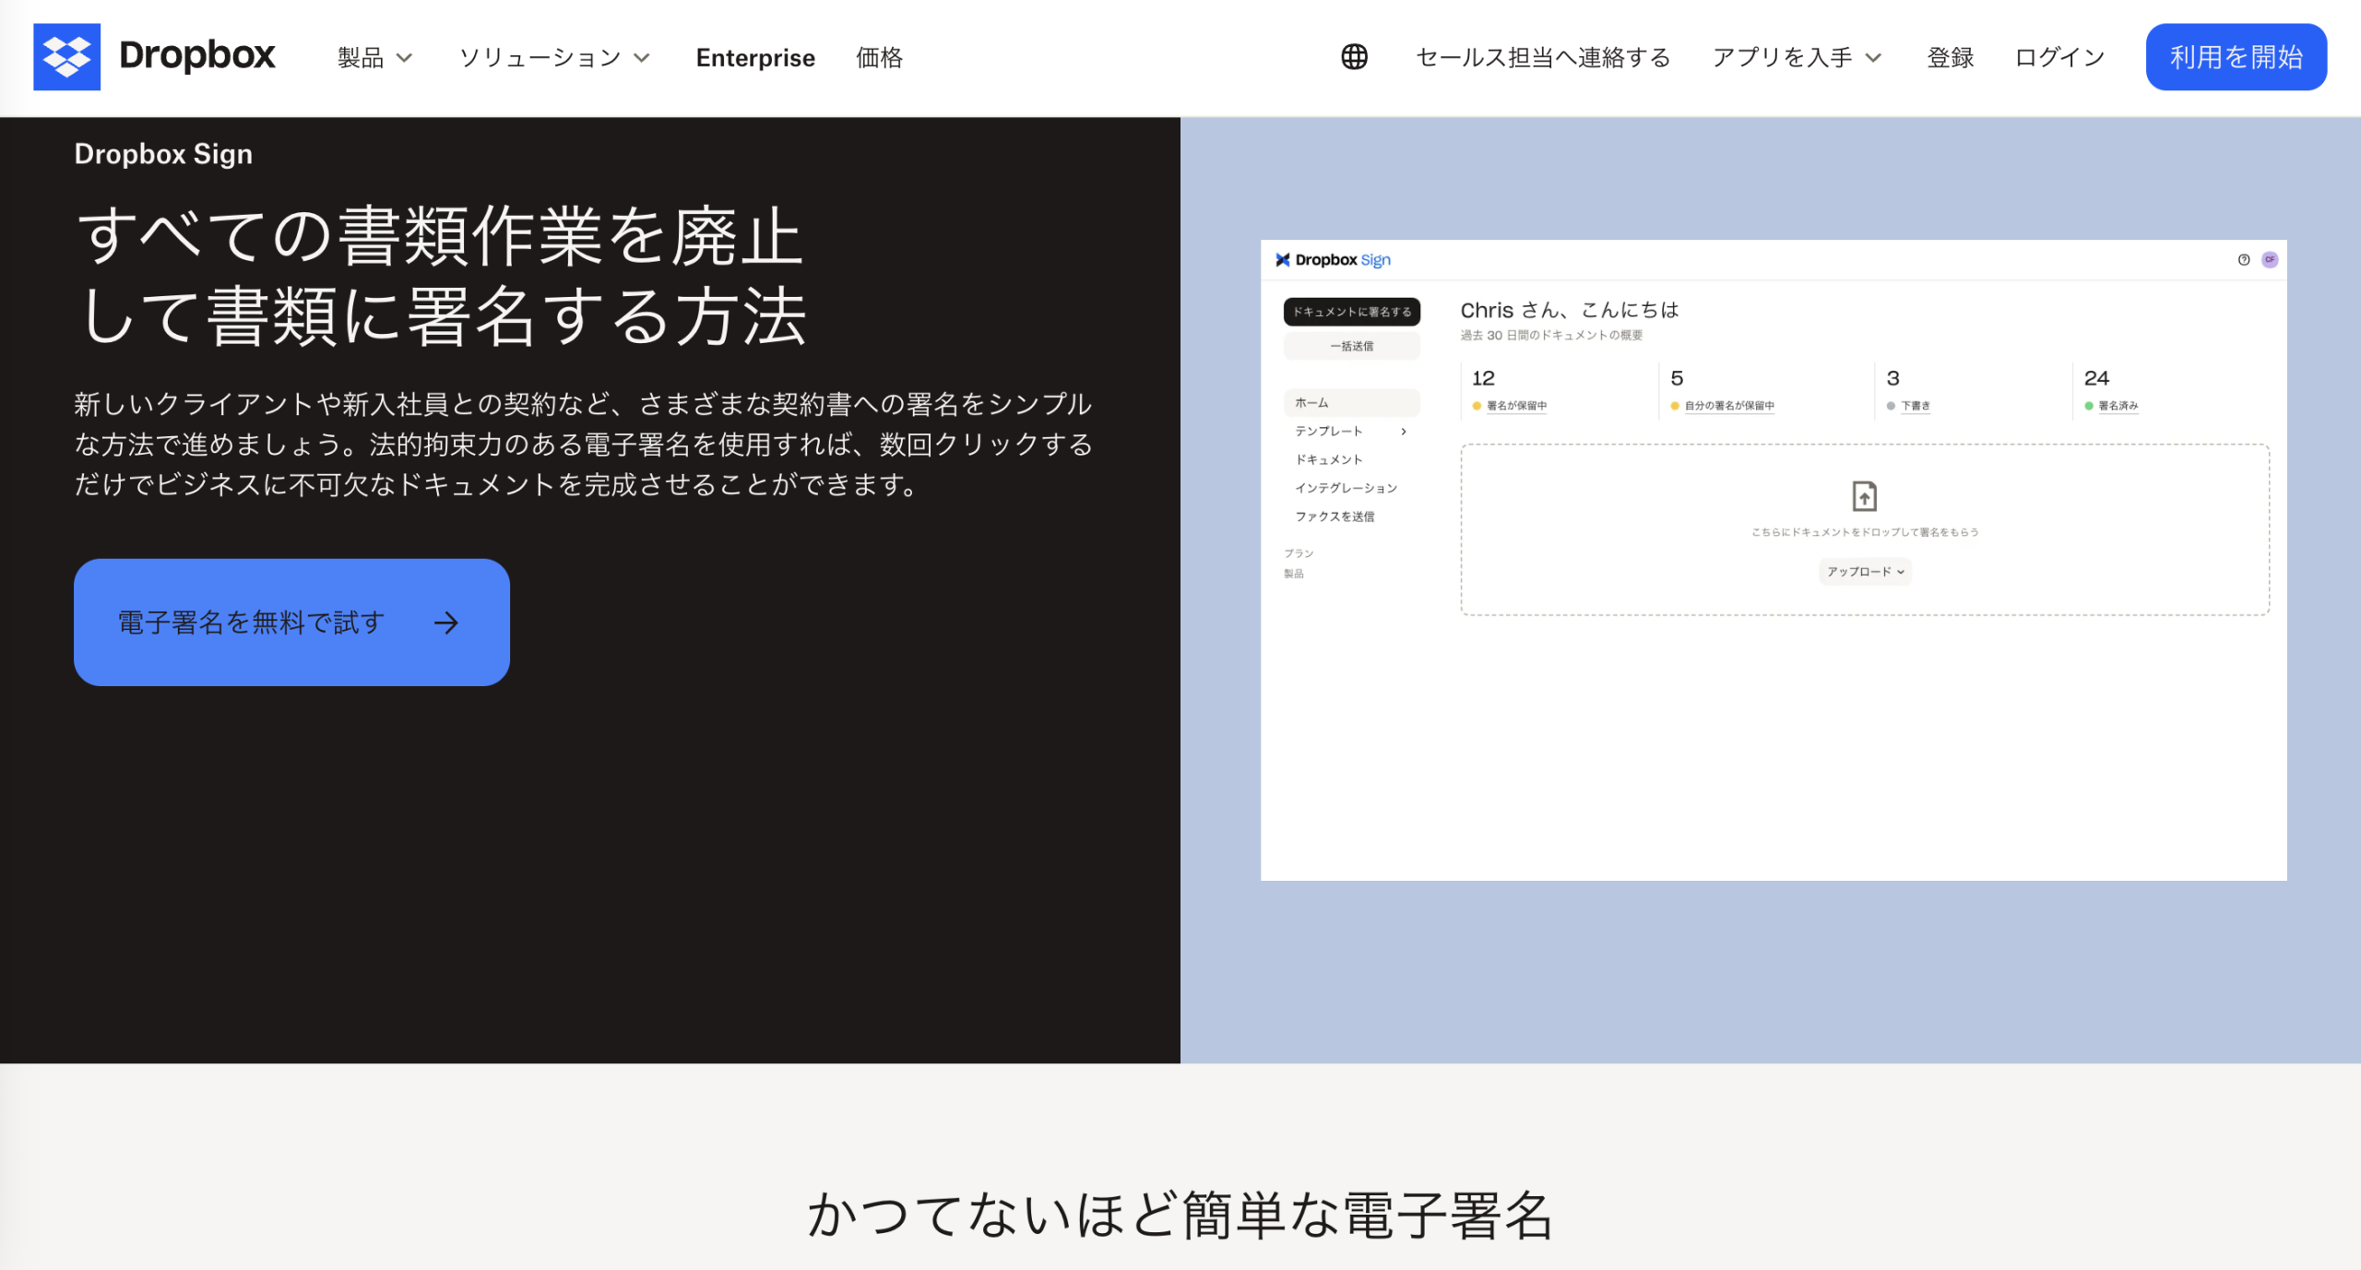Expand the テンプレート chevron in the sidebar

[1404, 431]
